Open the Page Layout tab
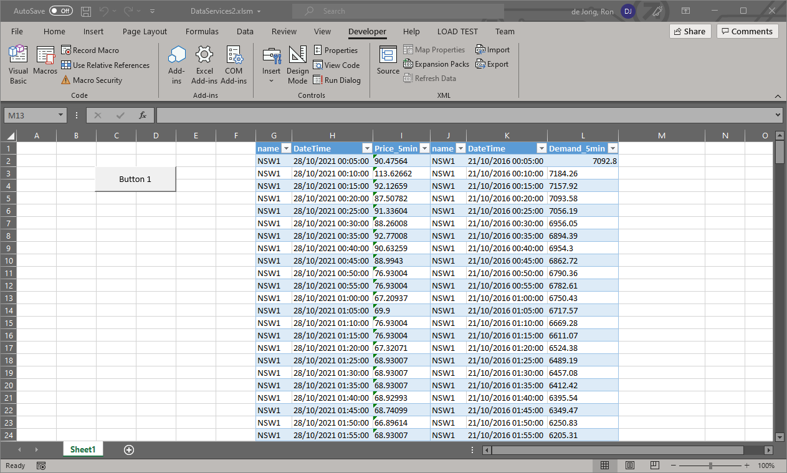 point(145,32)
